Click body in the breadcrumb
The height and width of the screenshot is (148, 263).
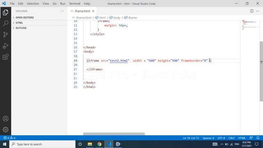[117, 18]
